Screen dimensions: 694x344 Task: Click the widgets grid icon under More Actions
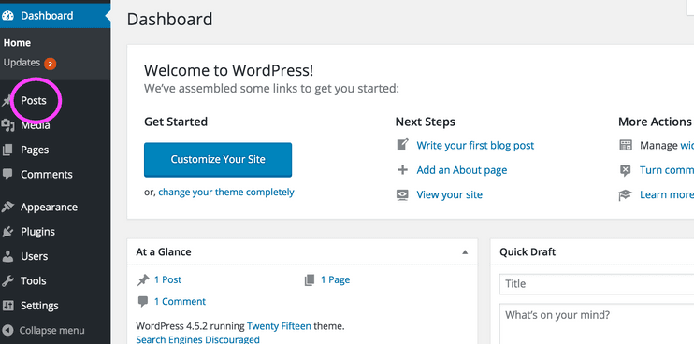click(626, 146)
